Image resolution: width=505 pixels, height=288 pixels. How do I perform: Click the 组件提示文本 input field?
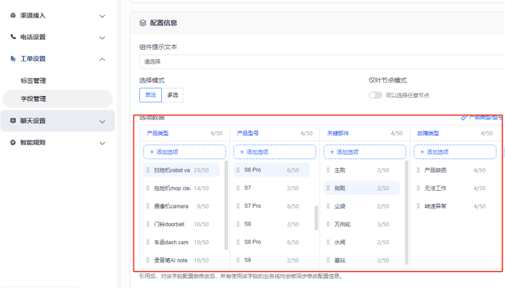pos(322,62)
